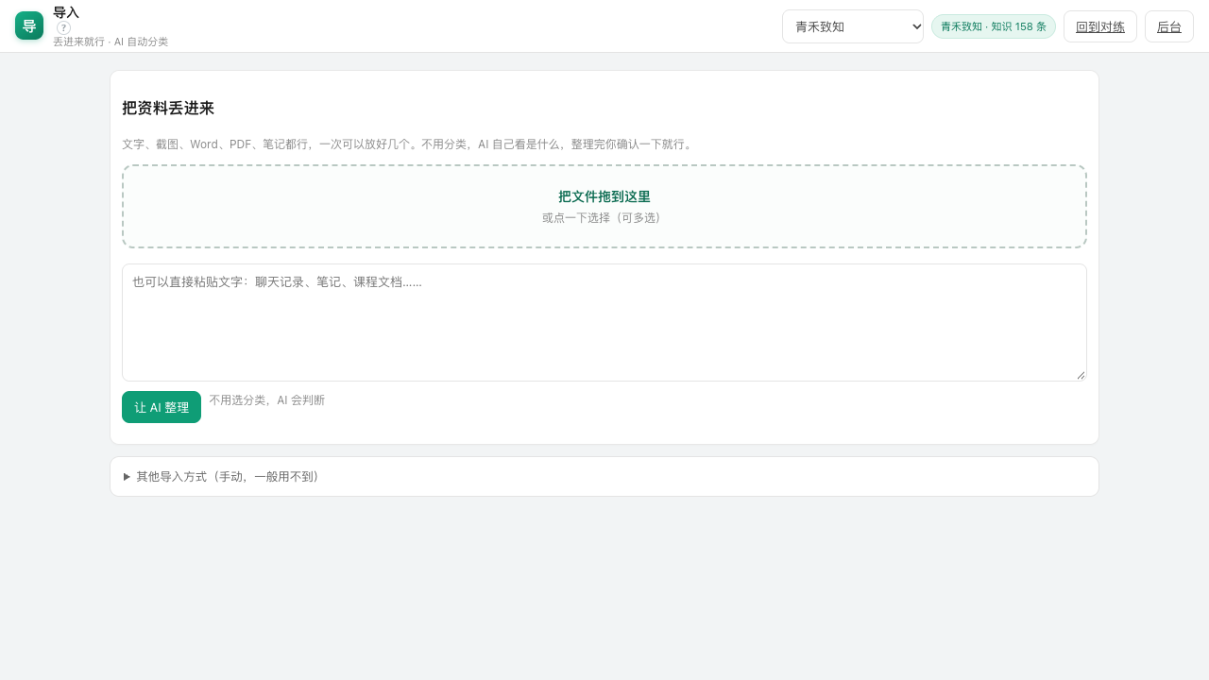Expand 其他导入方式 section
Screen dimensions: 1209x680
[x=604, y=476]
